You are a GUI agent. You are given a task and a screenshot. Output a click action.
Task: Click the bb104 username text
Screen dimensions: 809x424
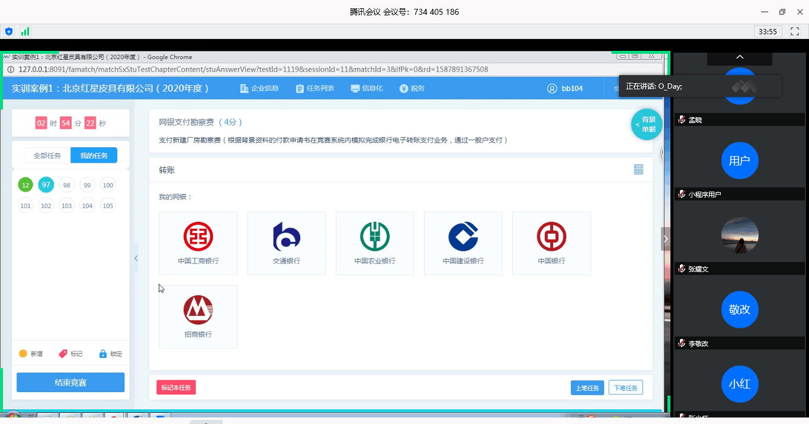(572, 88)
